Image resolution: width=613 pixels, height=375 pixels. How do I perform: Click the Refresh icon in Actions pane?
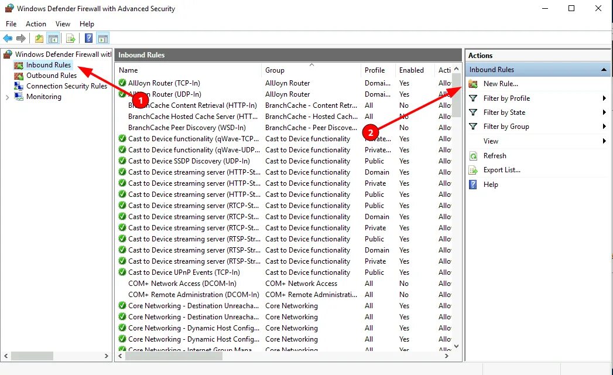pos(473,156)
